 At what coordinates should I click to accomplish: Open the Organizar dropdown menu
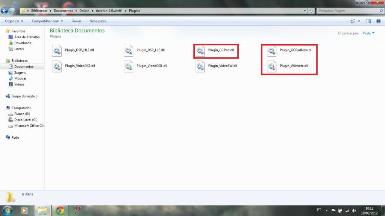(x=14, y=21)
